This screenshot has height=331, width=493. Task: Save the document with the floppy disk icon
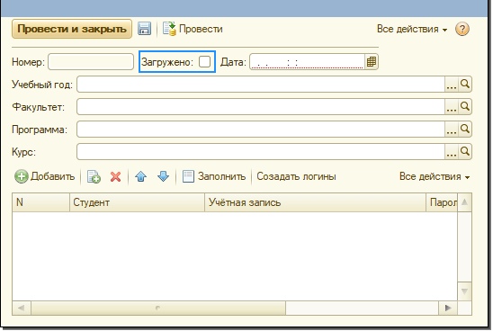[x=144, y=29]
